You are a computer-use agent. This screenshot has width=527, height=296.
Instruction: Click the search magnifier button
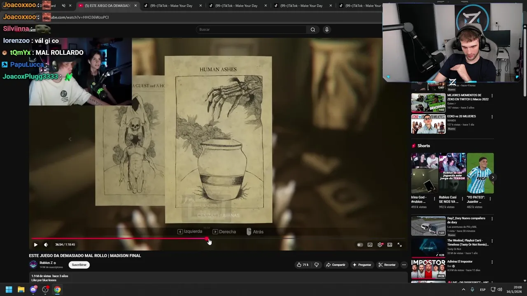click(x=312, y=30)
